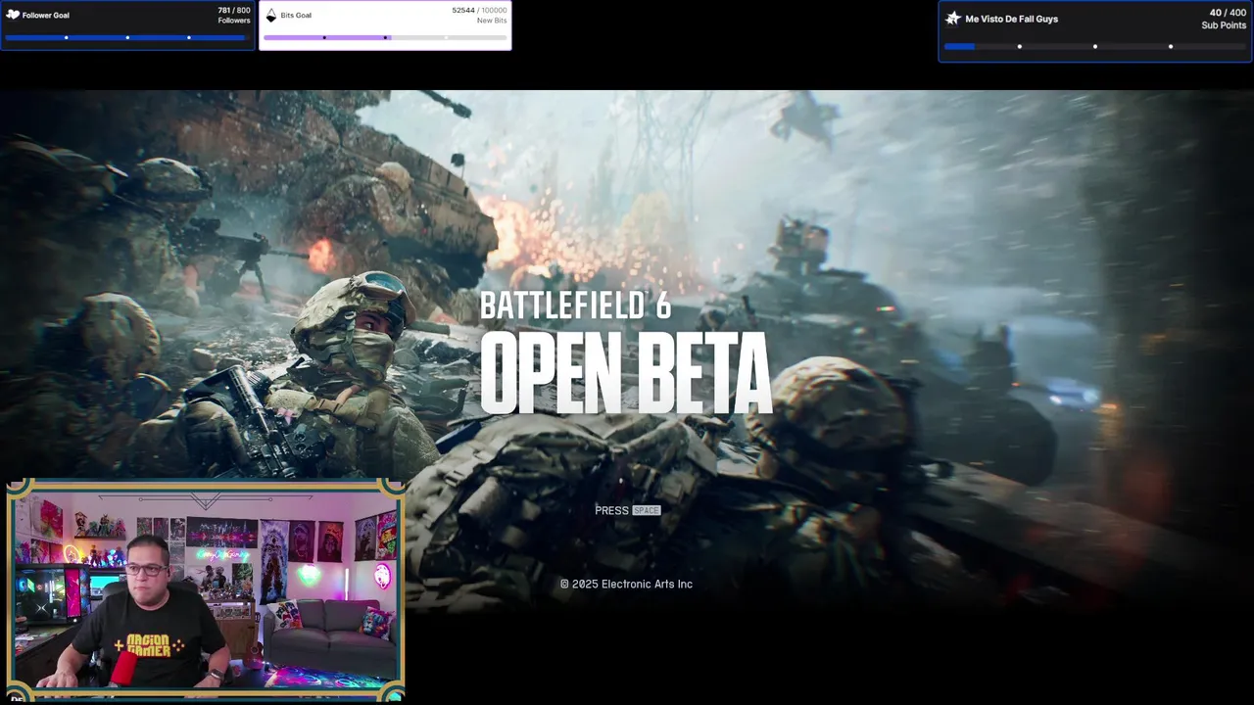
Task: Click the streamer webcam overlay
Action: click(x=205, y=587)
